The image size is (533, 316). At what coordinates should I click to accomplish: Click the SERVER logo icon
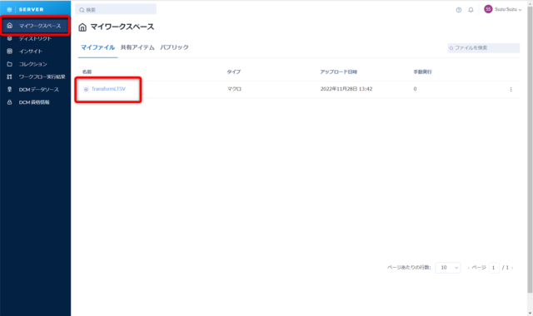pos(9,9)
